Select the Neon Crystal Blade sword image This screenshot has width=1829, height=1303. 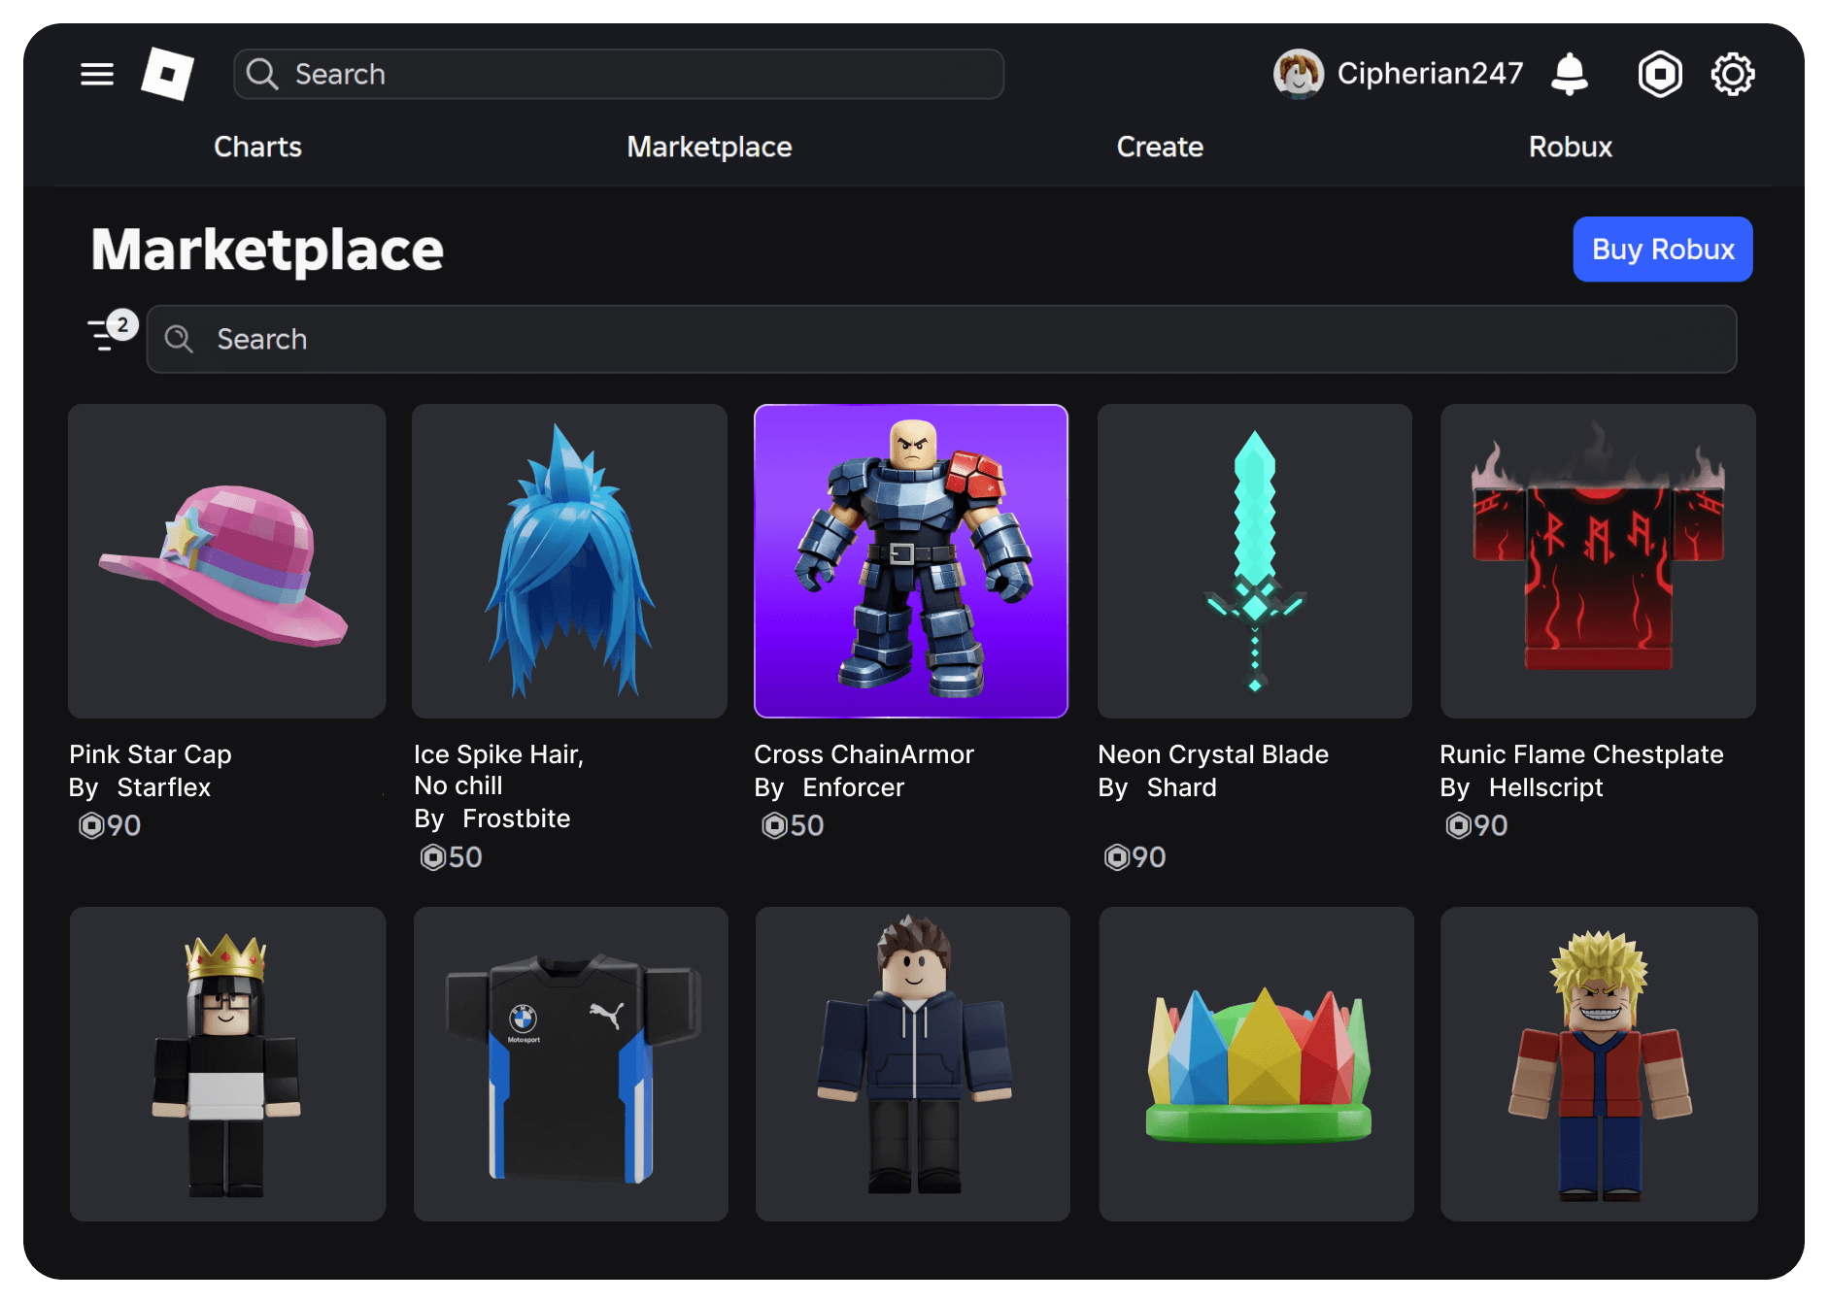(x=1254, y=561)
